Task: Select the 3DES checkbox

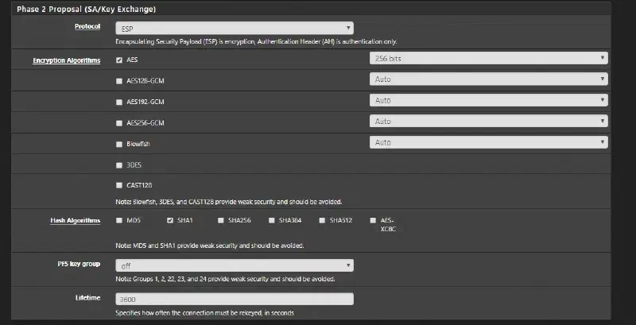Action: coord(119,165)
